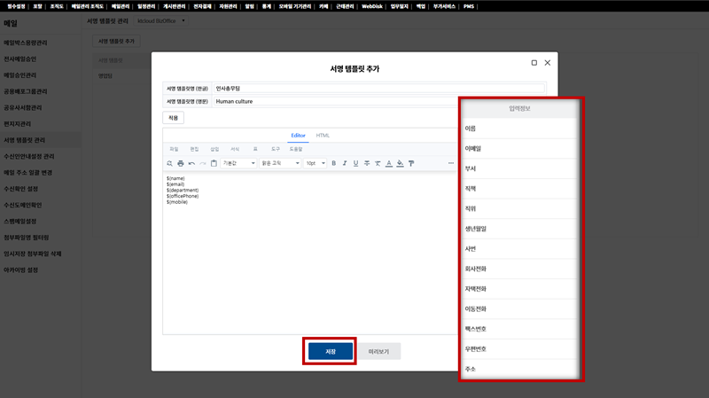Viewport: 709px width, 398px height.
Task: Open the 도움말 editor menu
Action: (296, 149)
